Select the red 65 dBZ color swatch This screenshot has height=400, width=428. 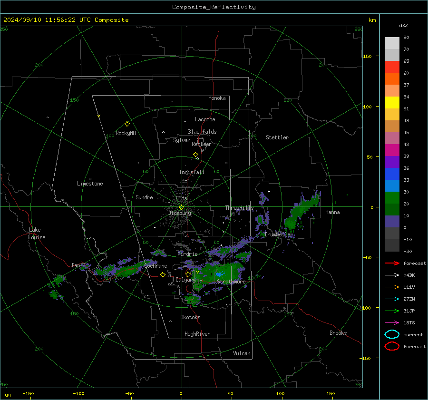[392, 67]
